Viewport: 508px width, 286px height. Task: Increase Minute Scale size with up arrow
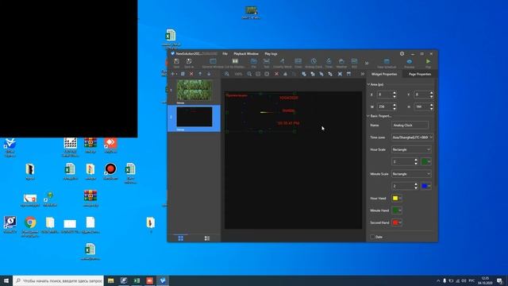click(416, 184)
